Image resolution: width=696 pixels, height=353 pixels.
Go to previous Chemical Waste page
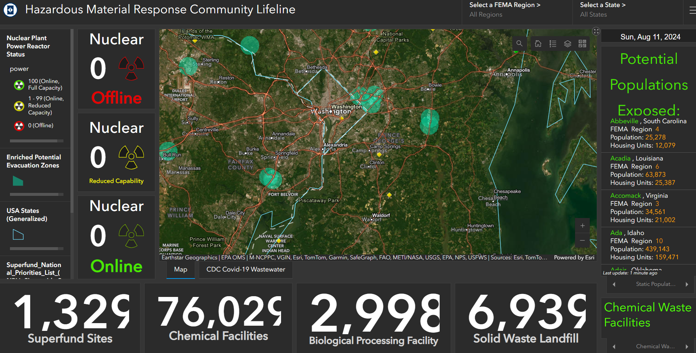click(614, 347)
